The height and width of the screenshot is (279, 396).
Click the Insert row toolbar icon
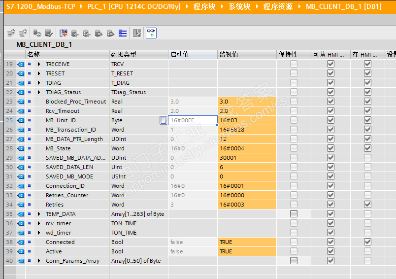11,33
